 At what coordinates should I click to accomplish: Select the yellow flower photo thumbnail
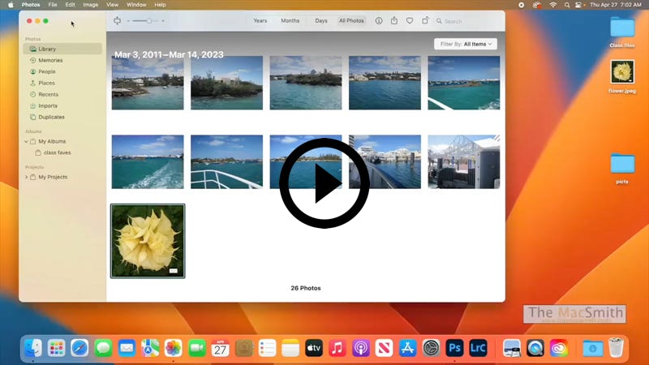pyautogui.click(x=148, y=241)
